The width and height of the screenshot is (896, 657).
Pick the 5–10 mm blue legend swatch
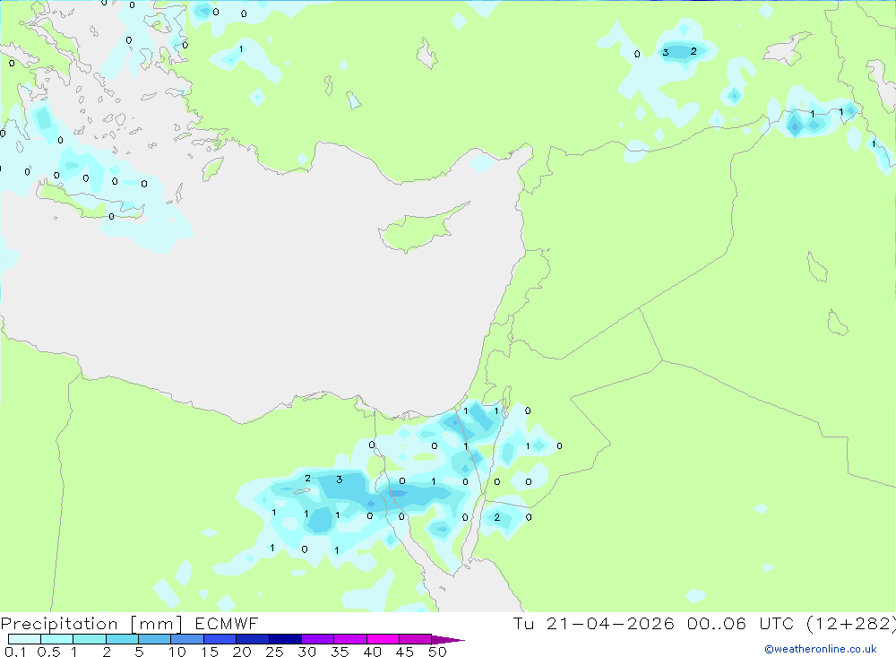(x=154, y=639)
